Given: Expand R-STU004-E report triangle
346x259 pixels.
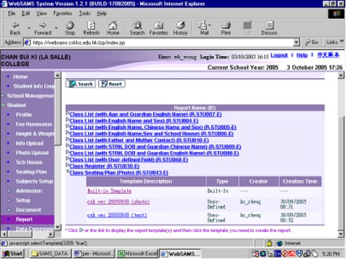Looking at the screenshot, I should click(68, 120).
